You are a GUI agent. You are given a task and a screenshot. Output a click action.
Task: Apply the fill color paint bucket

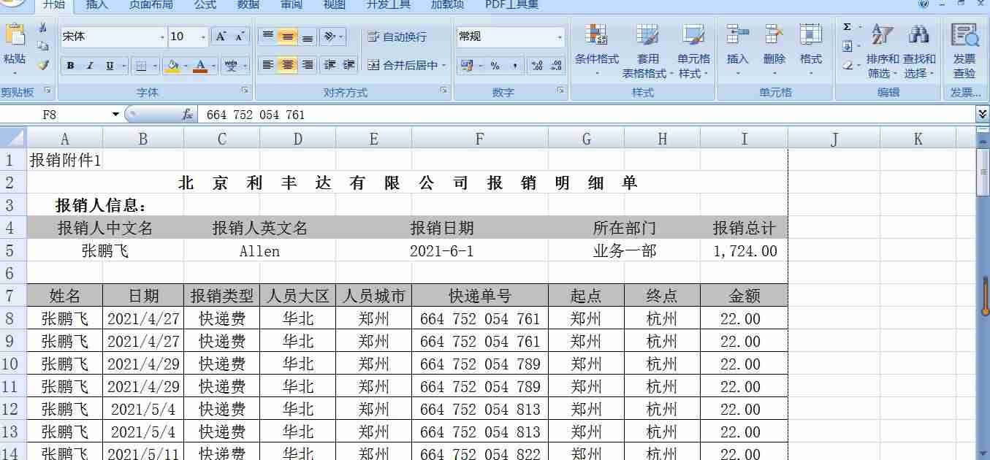(x=172, y=66)
